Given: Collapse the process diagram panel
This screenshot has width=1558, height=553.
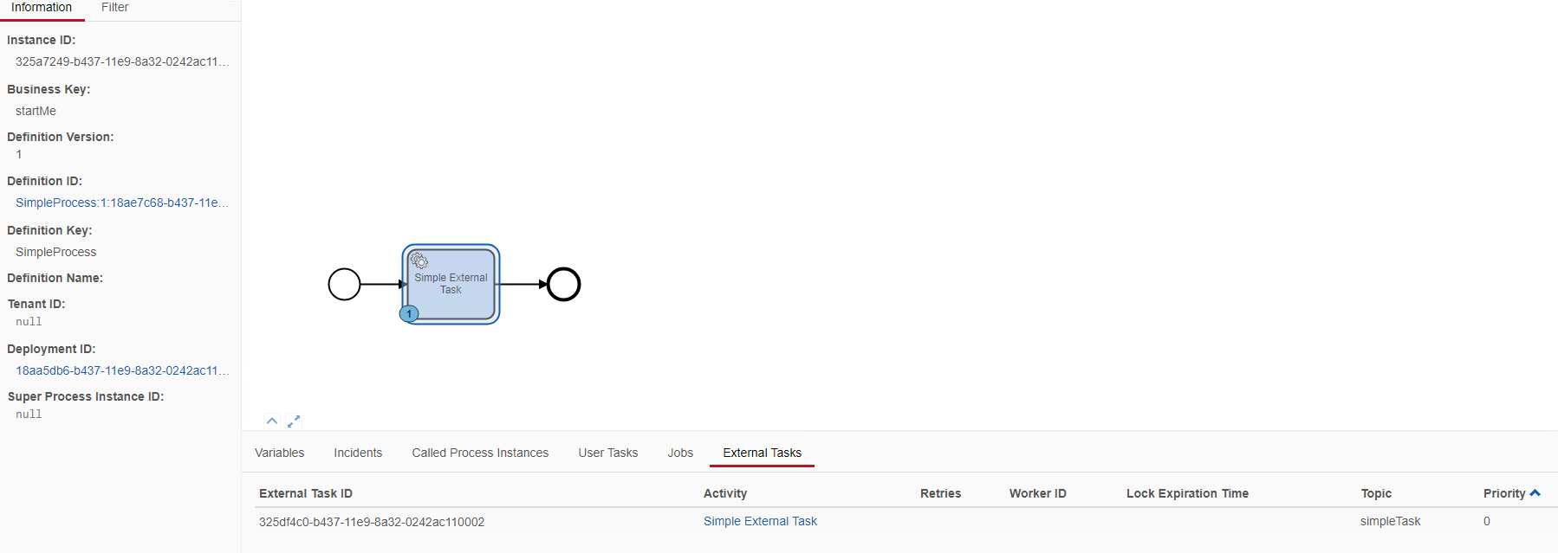Looking at the screenshot, I should [x=272, y=421].
